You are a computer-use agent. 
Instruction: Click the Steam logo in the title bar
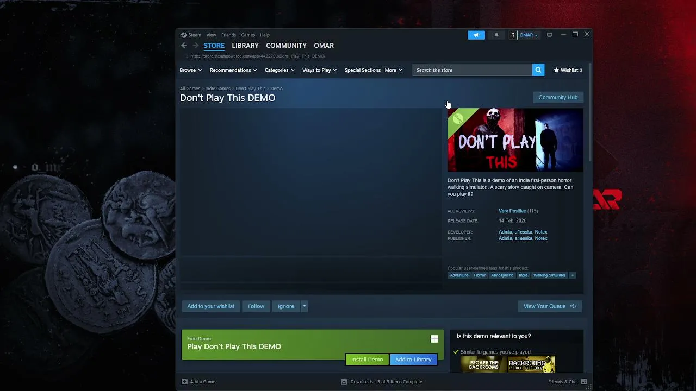(x=184, y=35)
